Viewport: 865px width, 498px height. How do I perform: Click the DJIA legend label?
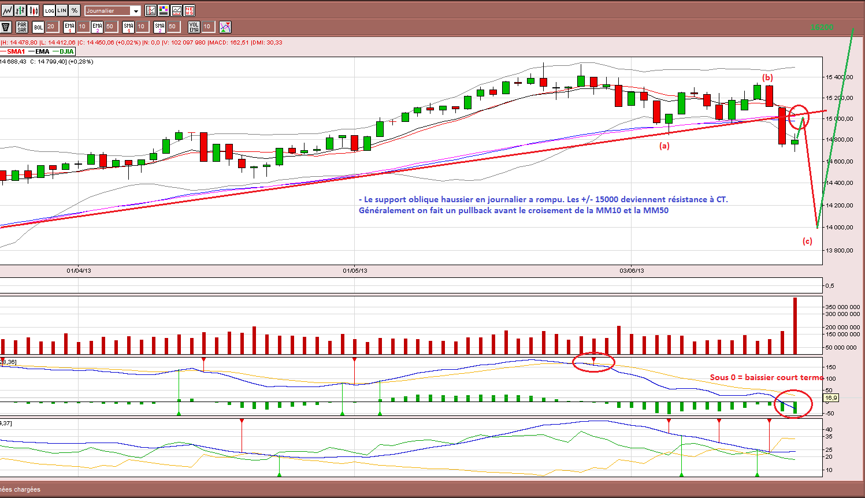(x=66, y=51)
